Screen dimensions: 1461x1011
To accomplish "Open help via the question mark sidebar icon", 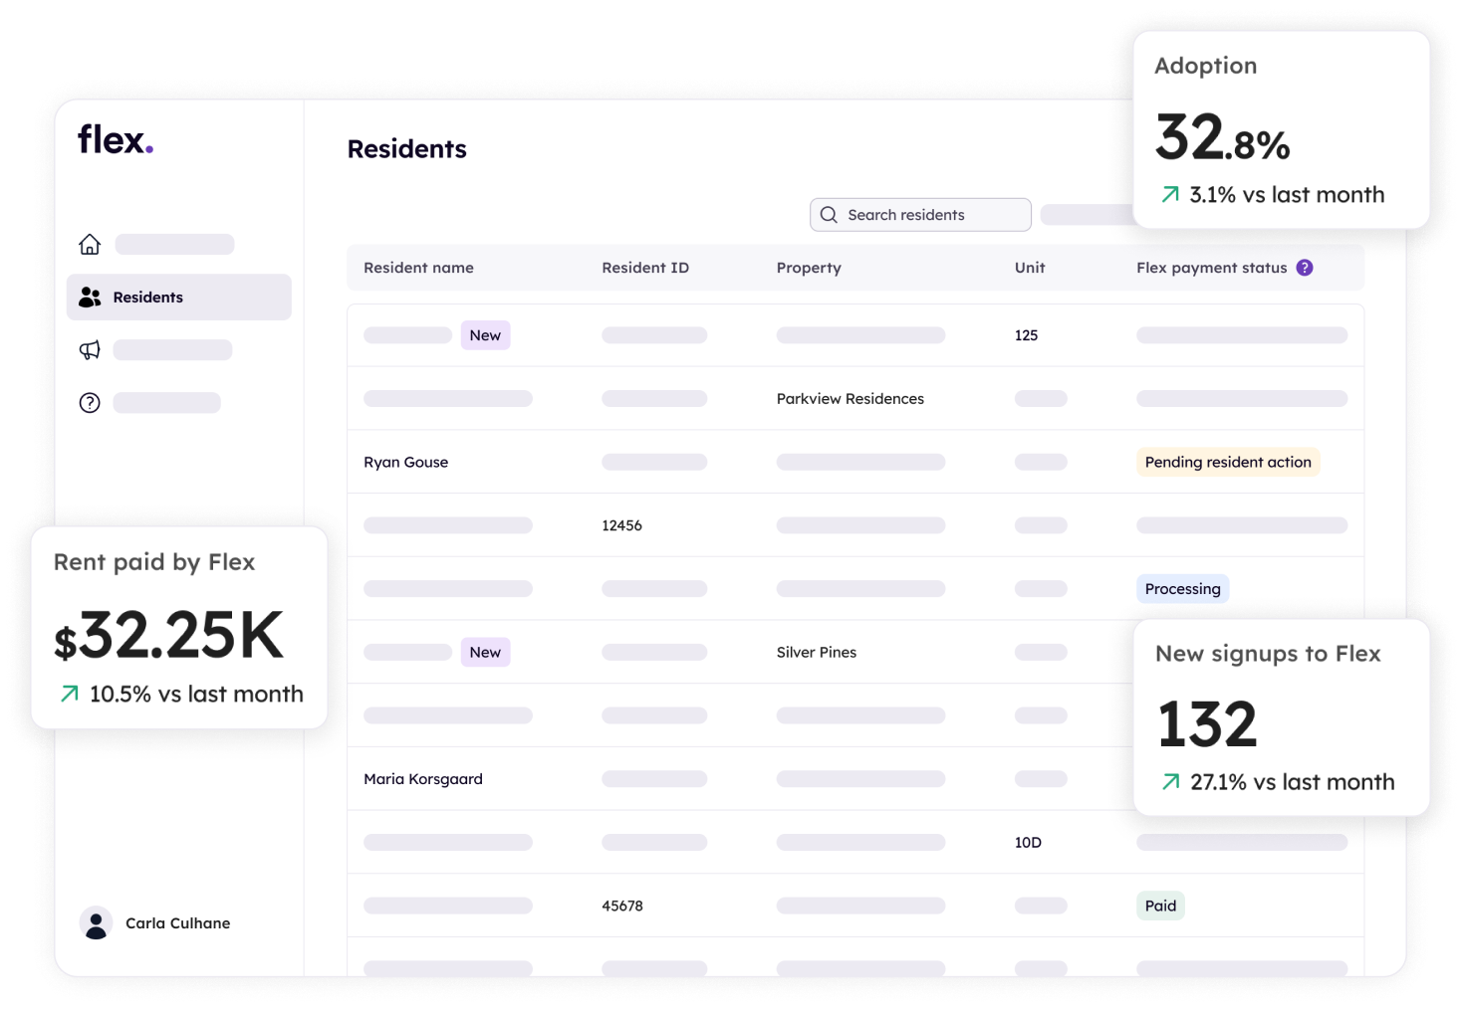I will tap(90, 402).
